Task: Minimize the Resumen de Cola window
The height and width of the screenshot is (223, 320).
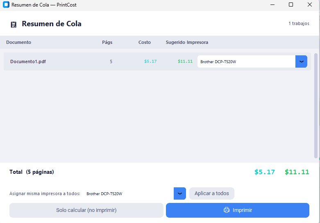Action: click(272, 5)
